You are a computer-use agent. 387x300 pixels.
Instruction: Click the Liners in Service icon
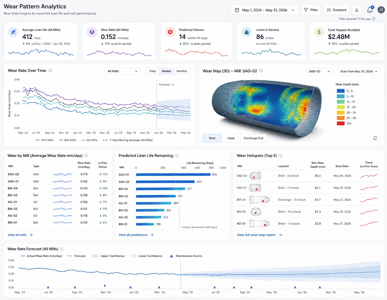[x=247, y=32]
